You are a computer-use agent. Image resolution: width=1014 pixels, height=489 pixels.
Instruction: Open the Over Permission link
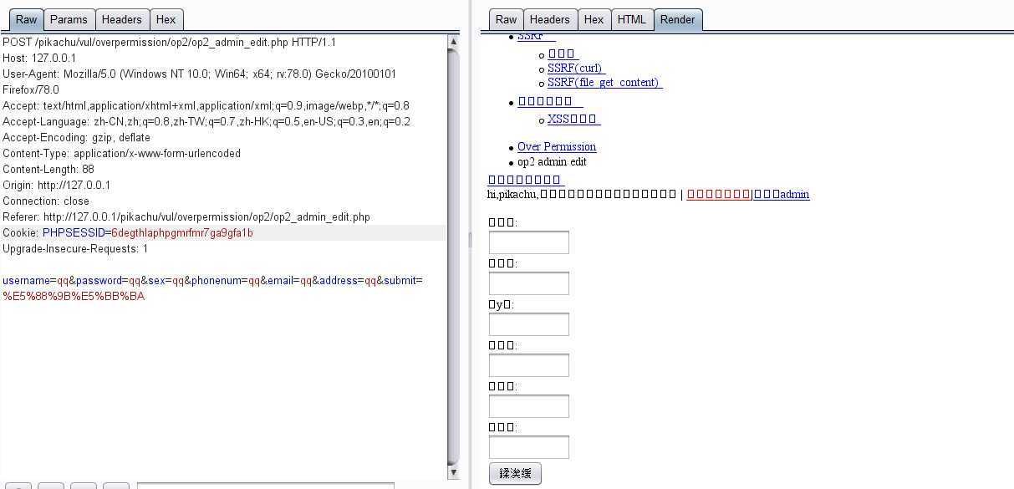557,146
